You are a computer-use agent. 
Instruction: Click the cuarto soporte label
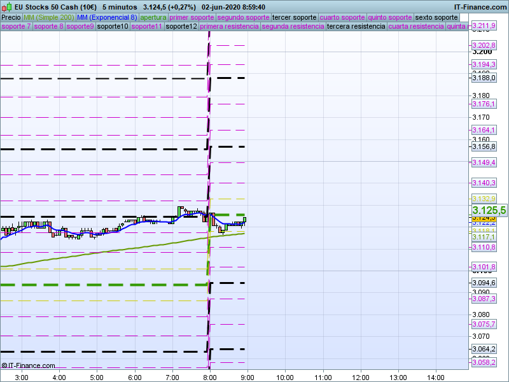[x=343, y=17]
